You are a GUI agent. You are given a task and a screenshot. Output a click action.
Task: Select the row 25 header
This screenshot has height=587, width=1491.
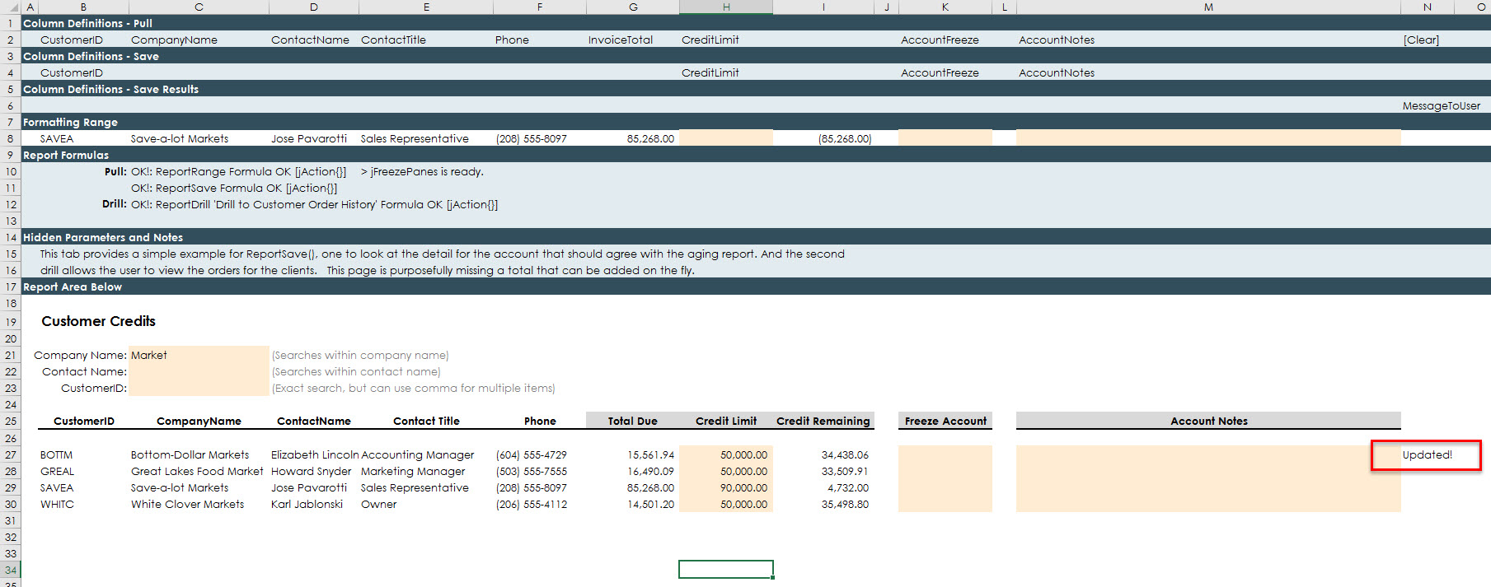(10, 421)
